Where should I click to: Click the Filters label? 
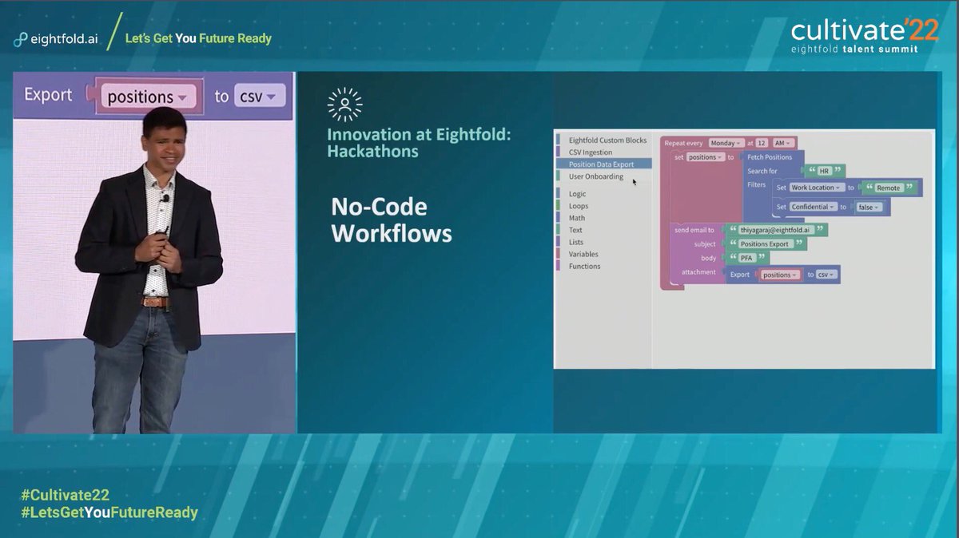pos(757,184)
